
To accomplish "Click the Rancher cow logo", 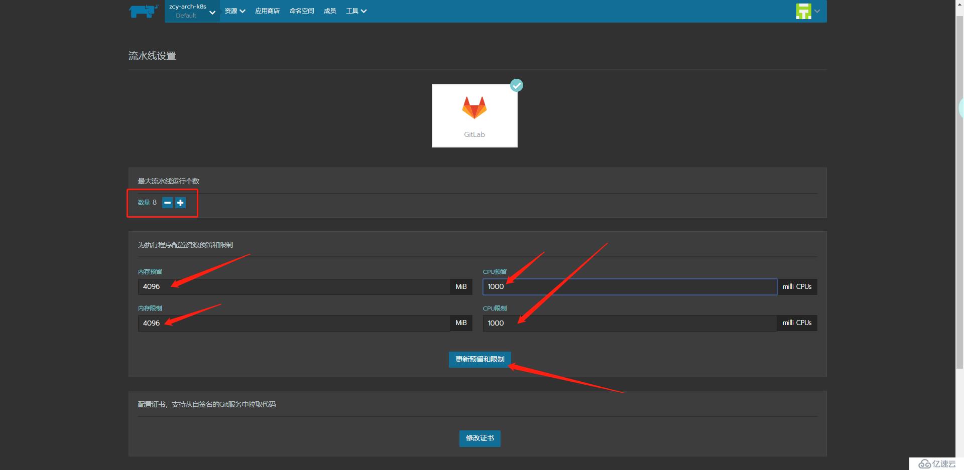I will pyautogui.click(x=144, y=11).
